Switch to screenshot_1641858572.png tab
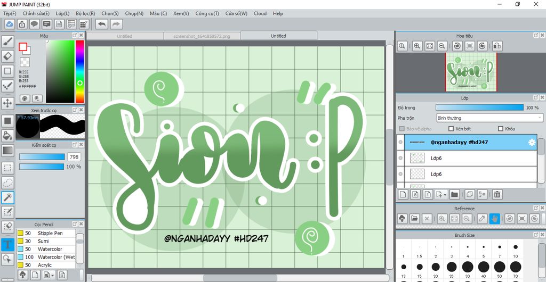The height and width of the screenshot is (282, 546). click(202, 36)
